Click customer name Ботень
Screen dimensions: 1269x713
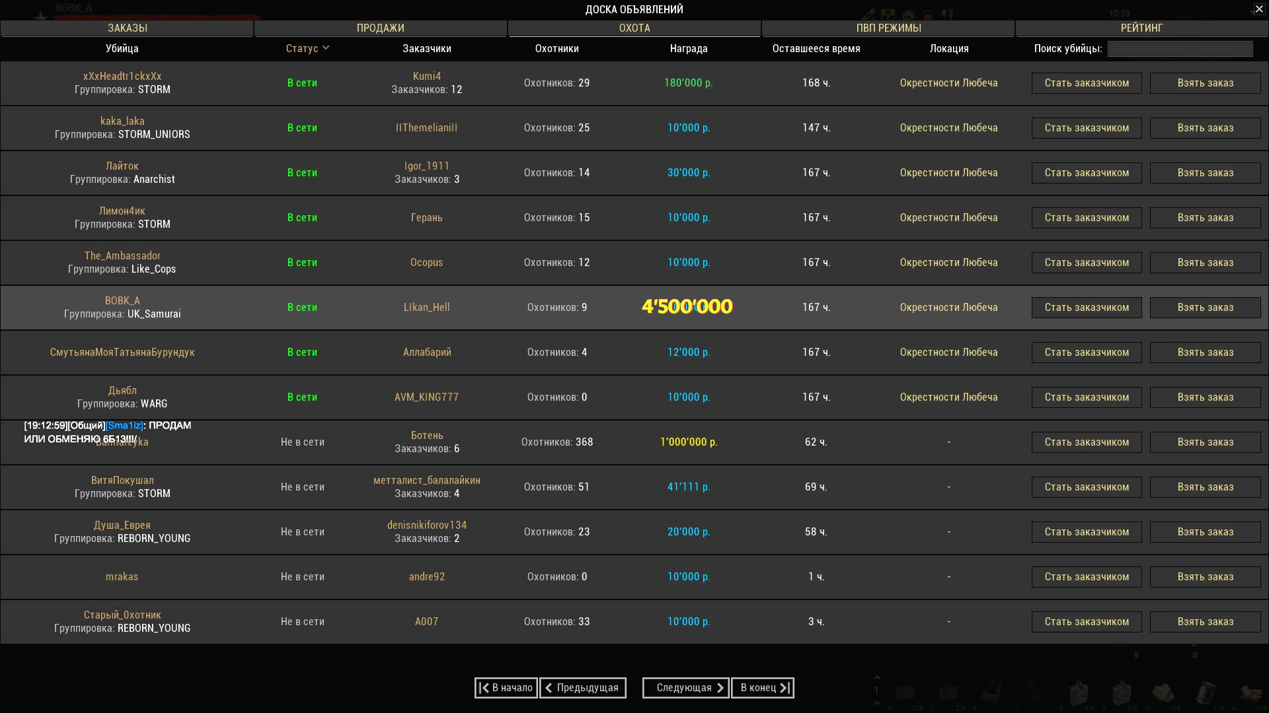[426, 436]
